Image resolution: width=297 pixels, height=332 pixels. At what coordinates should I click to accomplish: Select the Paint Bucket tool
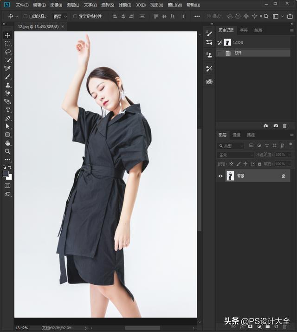pyautogui.click(x=7, y=102)
